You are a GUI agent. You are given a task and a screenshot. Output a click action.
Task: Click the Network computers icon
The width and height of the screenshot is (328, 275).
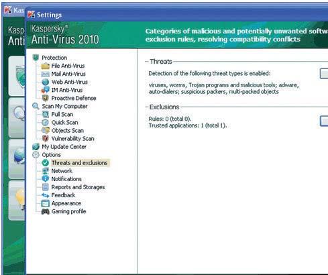click(45, 171)
